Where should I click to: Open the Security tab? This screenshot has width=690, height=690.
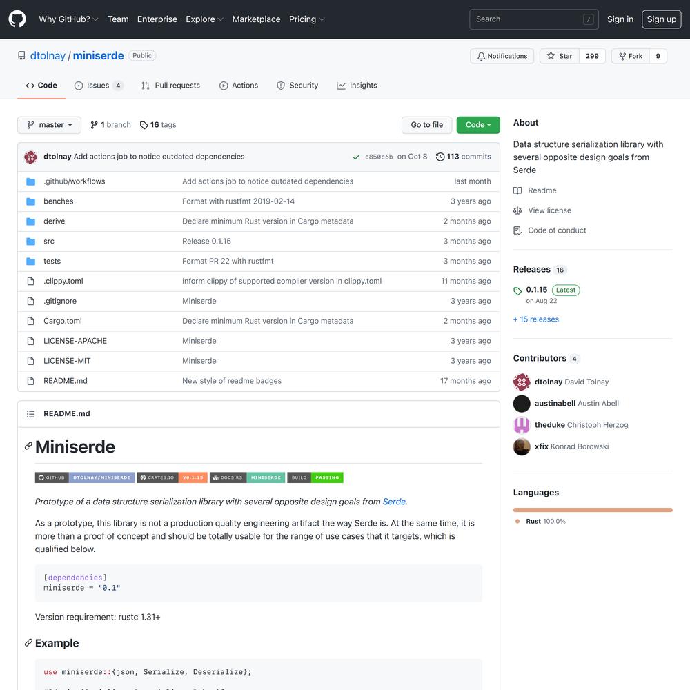[x=297, y=86]
